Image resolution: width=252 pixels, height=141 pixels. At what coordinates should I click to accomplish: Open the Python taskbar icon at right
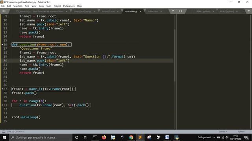(x=176, y=137)
